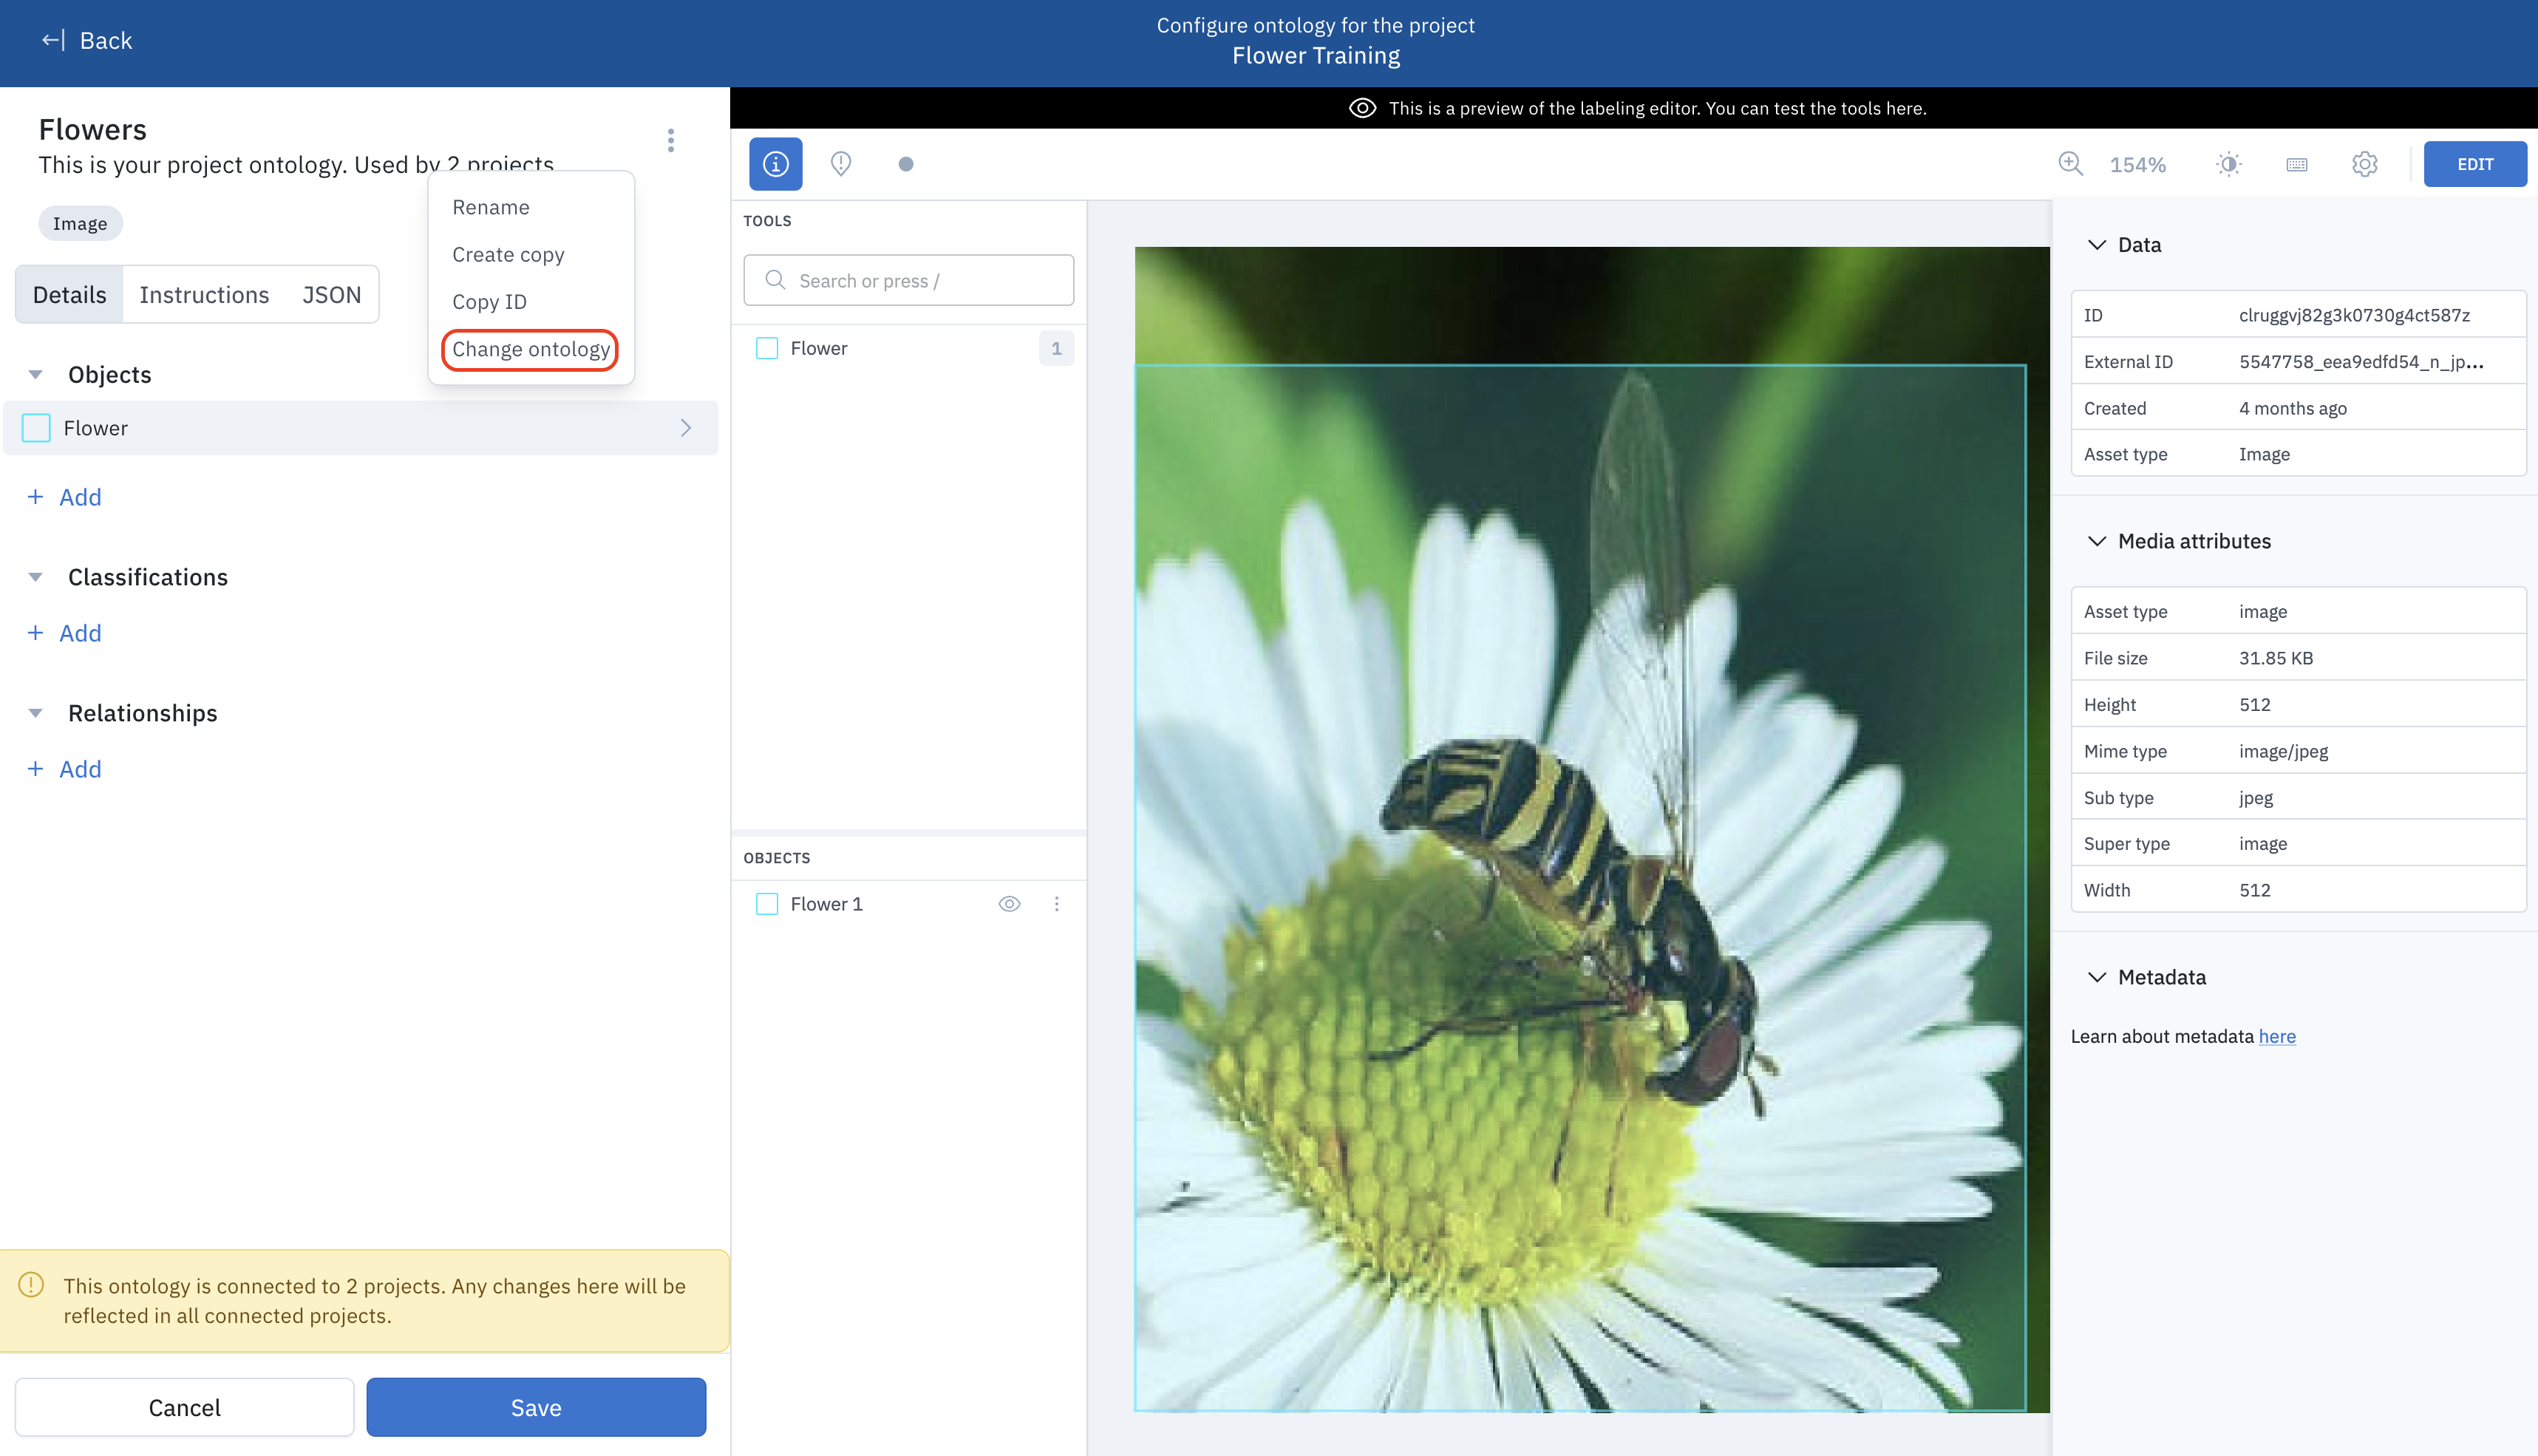Click the flower image preview

pos(1591,829)
